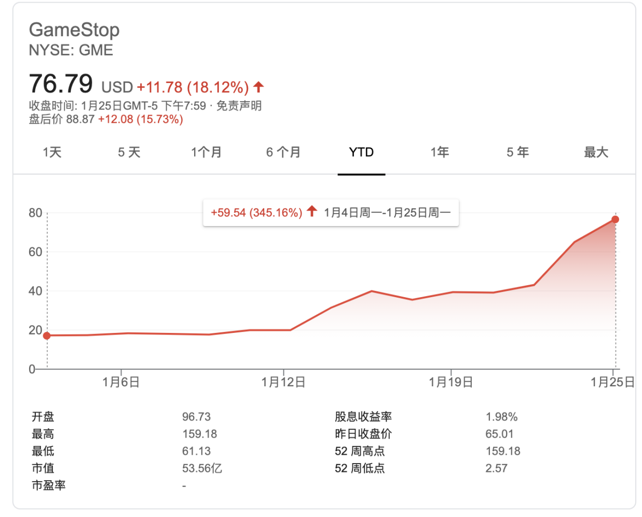This screenshot has width=642, height=517.
Task: Click the up arrow in the +59.54 tooltip
Action: (311, 211)
